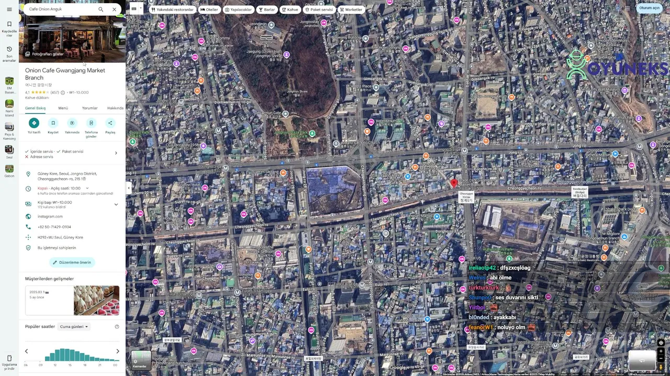Click the Yakınında nearby icon
The height and width of the screenshot is (376, 670).
[72, 123]
